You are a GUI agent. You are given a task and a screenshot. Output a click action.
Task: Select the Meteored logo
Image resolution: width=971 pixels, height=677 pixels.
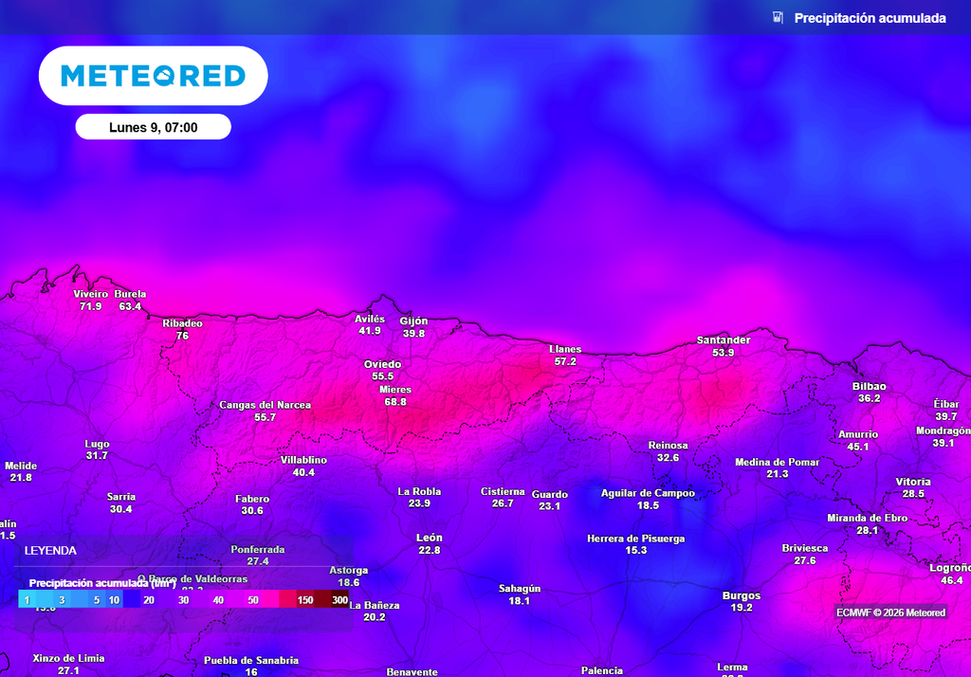click(153, 75)
